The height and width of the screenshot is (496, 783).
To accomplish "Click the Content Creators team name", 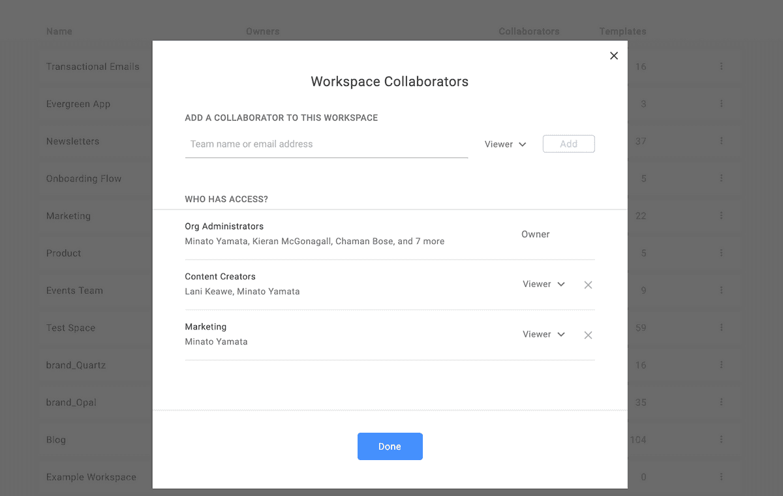I will (220, 277).
